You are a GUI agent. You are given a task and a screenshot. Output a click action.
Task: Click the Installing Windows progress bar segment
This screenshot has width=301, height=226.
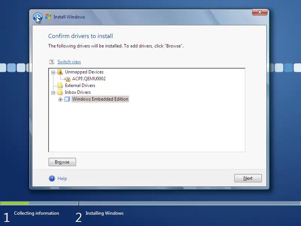click(190, 203)
